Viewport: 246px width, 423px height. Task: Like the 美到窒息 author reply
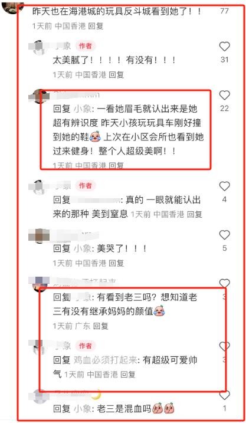pyautogui.click(x=224, y=186)
